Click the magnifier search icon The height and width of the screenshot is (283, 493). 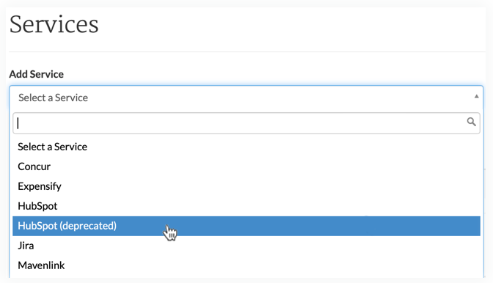(x=471, y=122)
